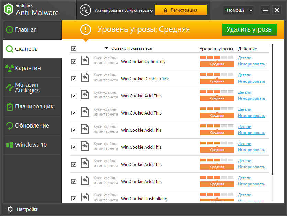Click Активировать полную версию text
The width and height of the screenshot is (287, 216).
pyautogui.click(x=123, y=10)
